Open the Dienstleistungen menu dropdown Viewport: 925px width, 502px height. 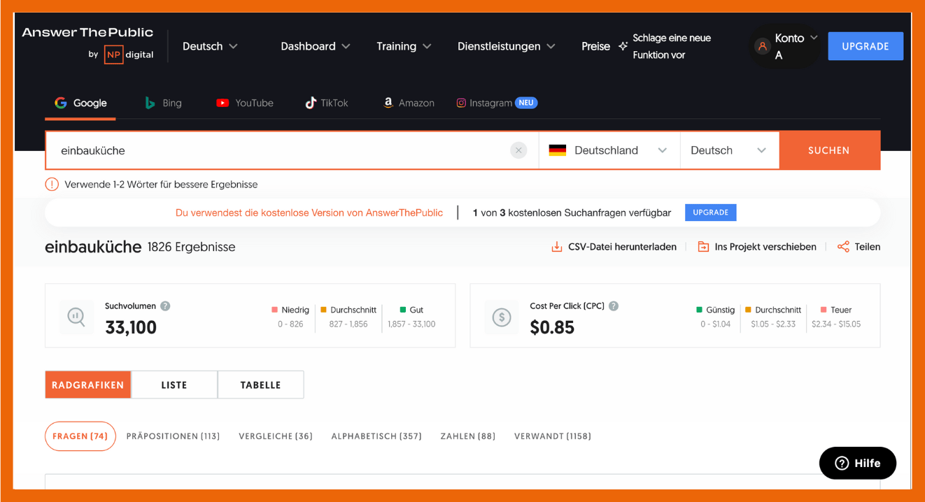(x=506, y=46)
